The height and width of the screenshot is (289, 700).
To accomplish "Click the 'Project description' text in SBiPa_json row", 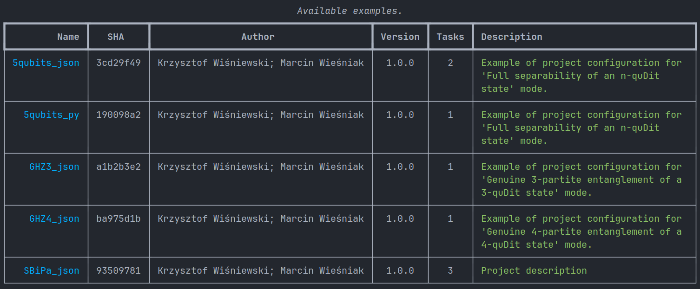I will (534, 271).
